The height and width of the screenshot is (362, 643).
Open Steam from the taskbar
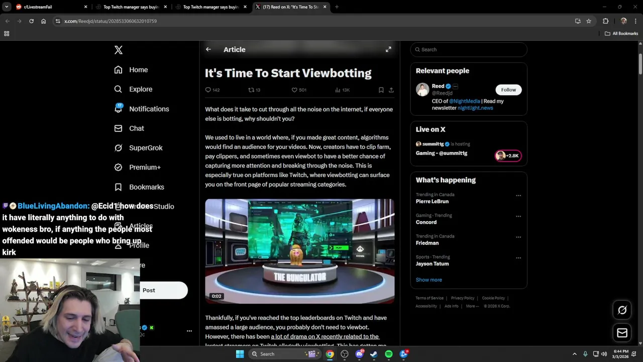374,354
